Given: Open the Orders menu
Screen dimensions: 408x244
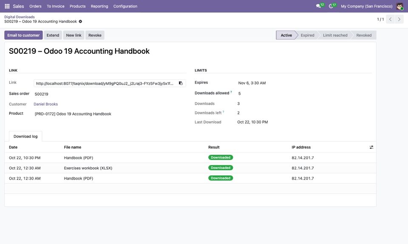Looking at the screenshot, I should click(x=35, y=6).
